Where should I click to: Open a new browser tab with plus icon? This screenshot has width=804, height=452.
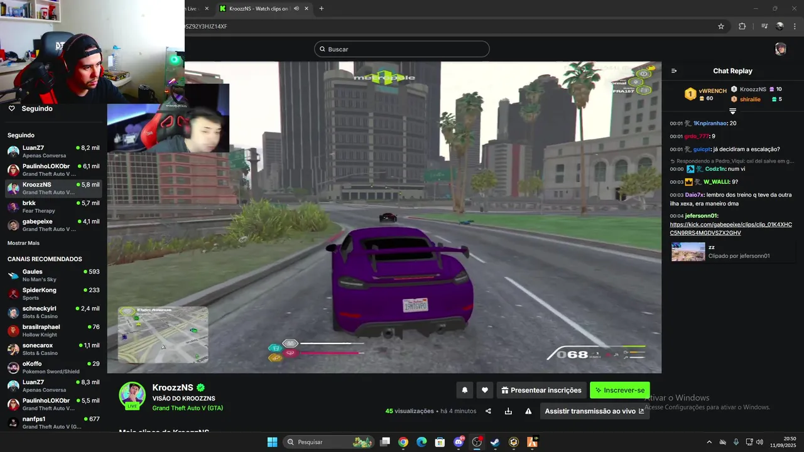tap(322, 8)
